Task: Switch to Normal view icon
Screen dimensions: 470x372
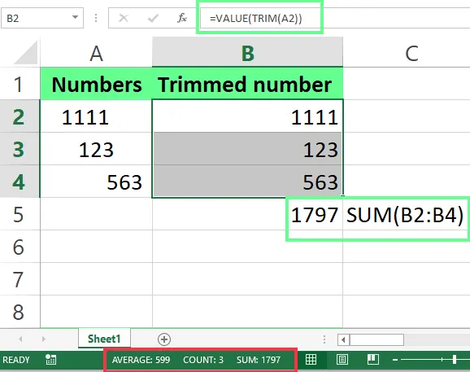Action: pos(311,359)
